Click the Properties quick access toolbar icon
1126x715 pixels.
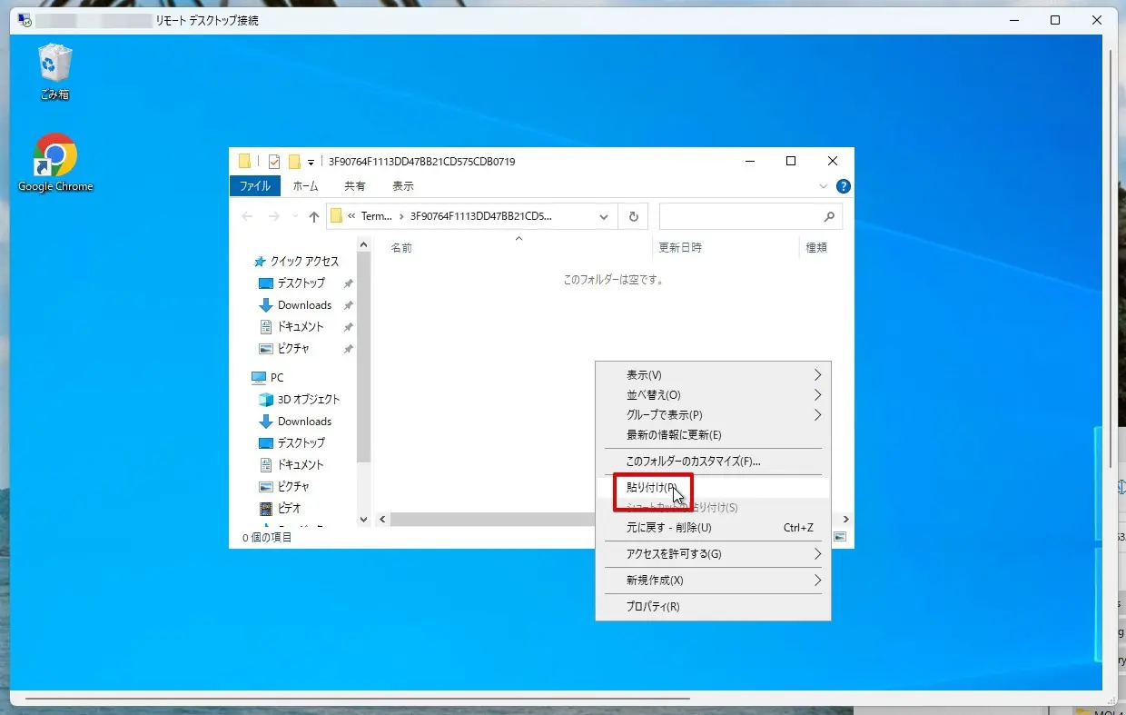[274, 162]
